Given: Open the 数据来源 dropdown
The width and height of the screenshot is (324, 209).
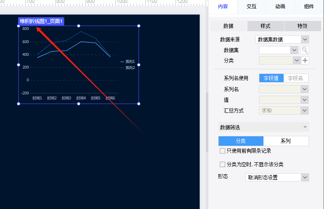Looking at the screenshot, I should point(282,39).
